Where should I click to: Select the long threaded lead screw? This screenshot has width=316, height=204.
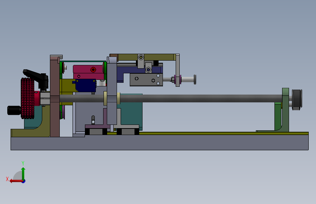[171, 98]
